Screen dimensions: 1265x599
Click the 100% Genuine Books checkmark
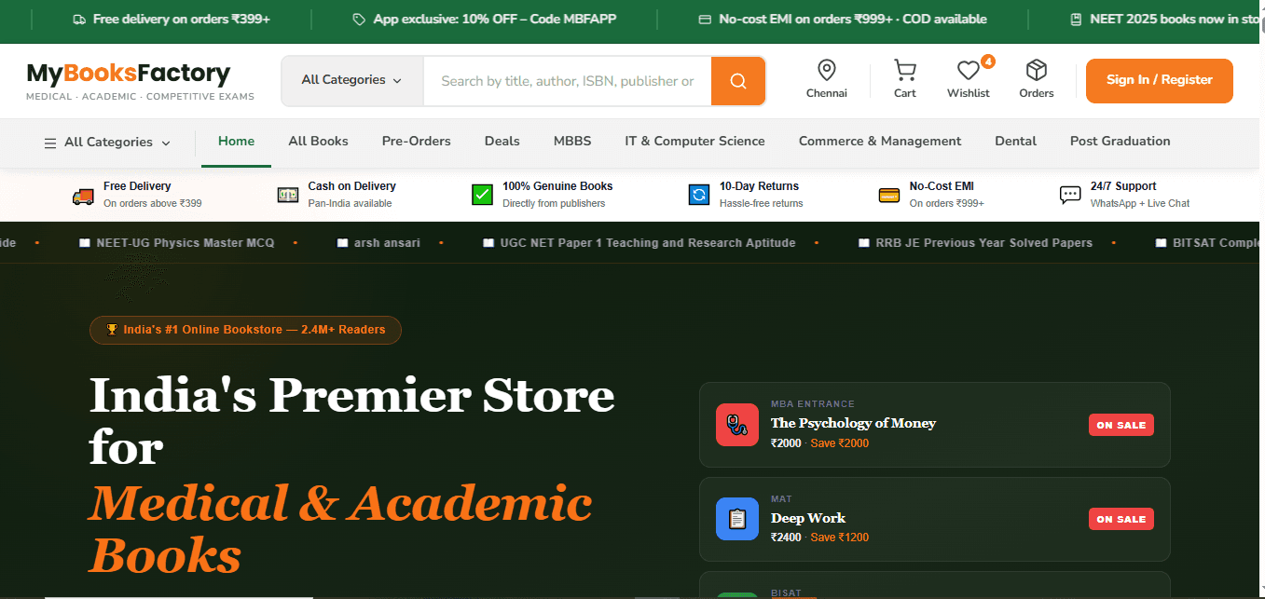(x=482, y=195)
